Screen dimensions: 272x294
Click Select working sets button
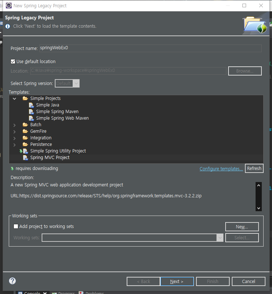tap(242, 238)
